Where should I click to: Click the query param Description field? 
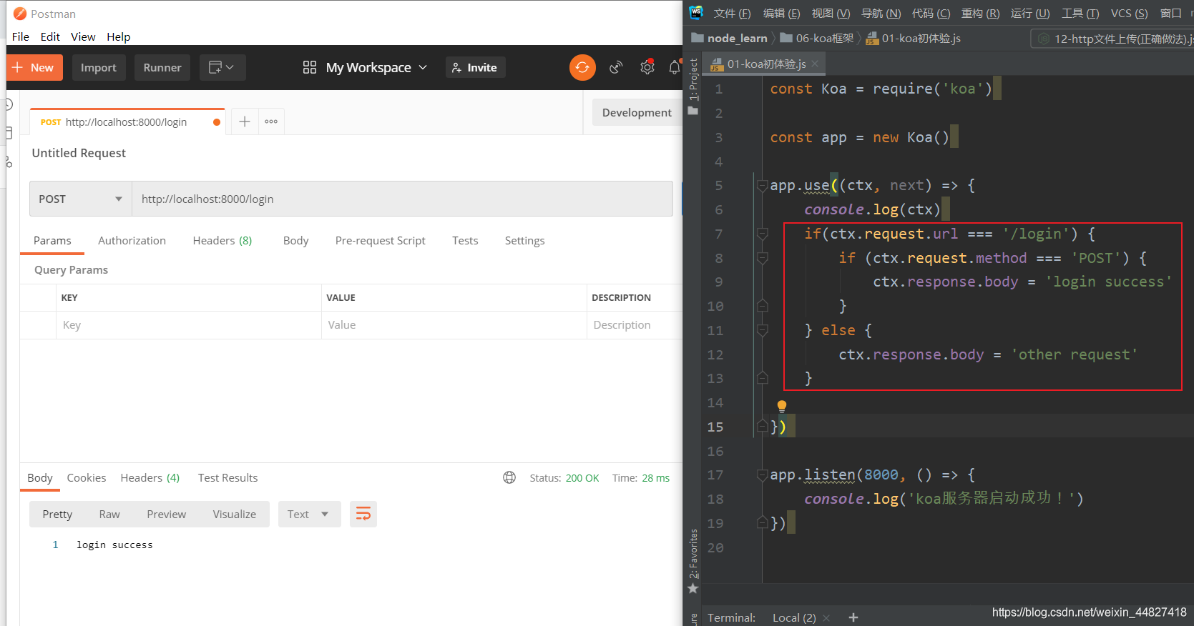click(635, 325)
